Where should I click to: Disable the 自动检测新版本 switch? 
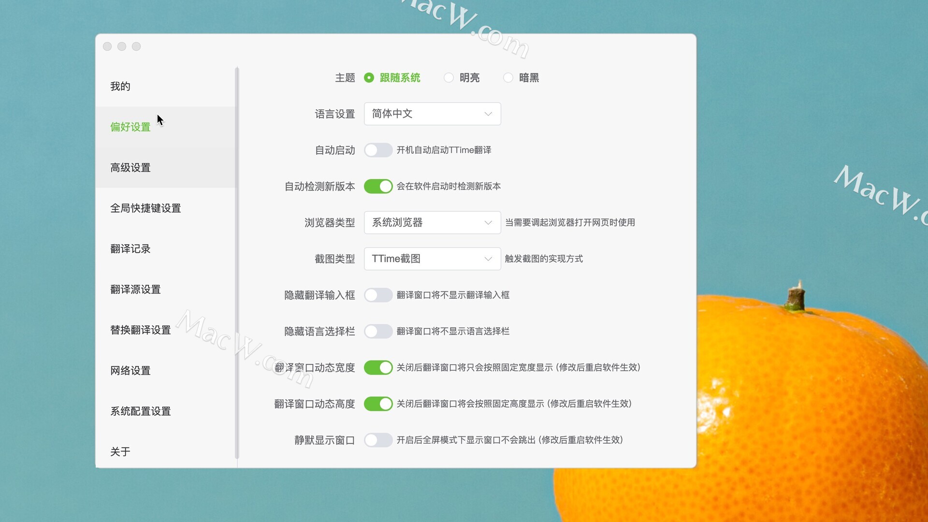pos(378,187)
